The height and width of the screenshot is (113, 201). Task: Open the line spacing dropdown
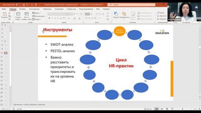tap(103, 14)
